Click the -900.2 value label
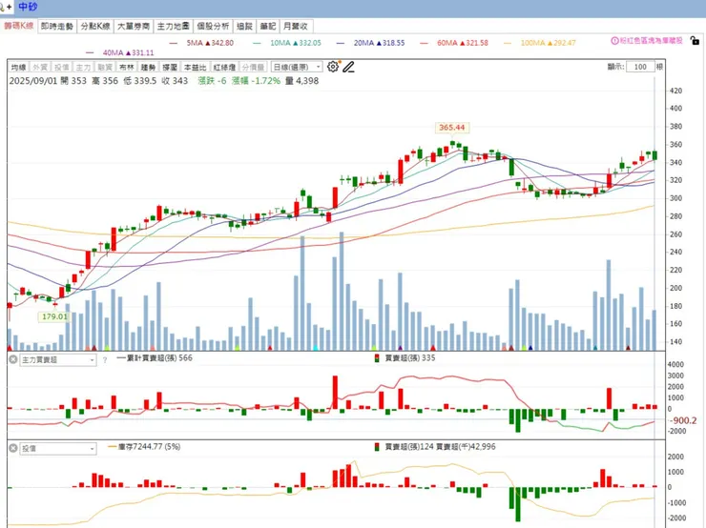Image resolution: width=706 pixels, height=528 pixels. (683, 420)
